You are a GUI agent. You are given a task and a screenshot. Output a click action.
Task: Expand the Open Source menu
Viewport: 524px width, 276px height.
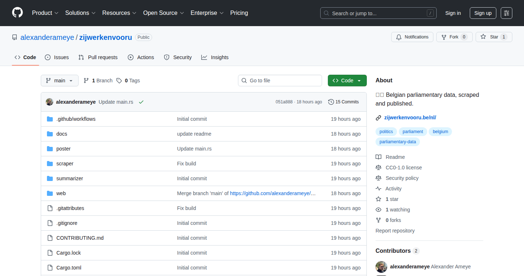[x=164, y=13]
